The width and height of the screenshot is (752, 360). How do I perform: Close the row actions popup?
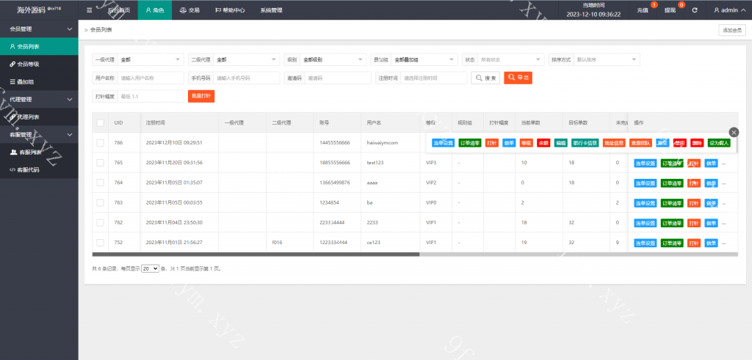[x=734, y=132]
